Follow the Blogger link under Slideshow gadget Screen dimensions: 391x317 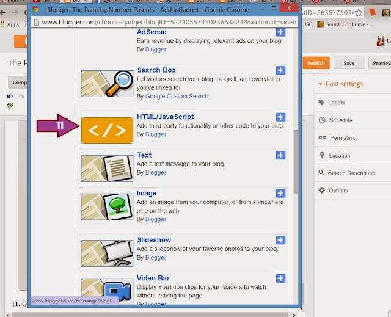point(156,257)
